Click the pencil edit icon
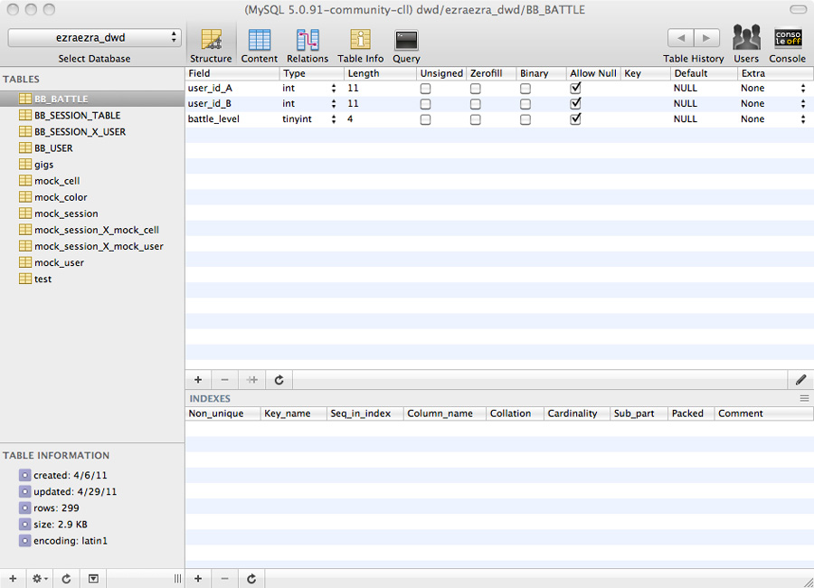Viewport: 814px width, 588px height. (x=800, y=380)
